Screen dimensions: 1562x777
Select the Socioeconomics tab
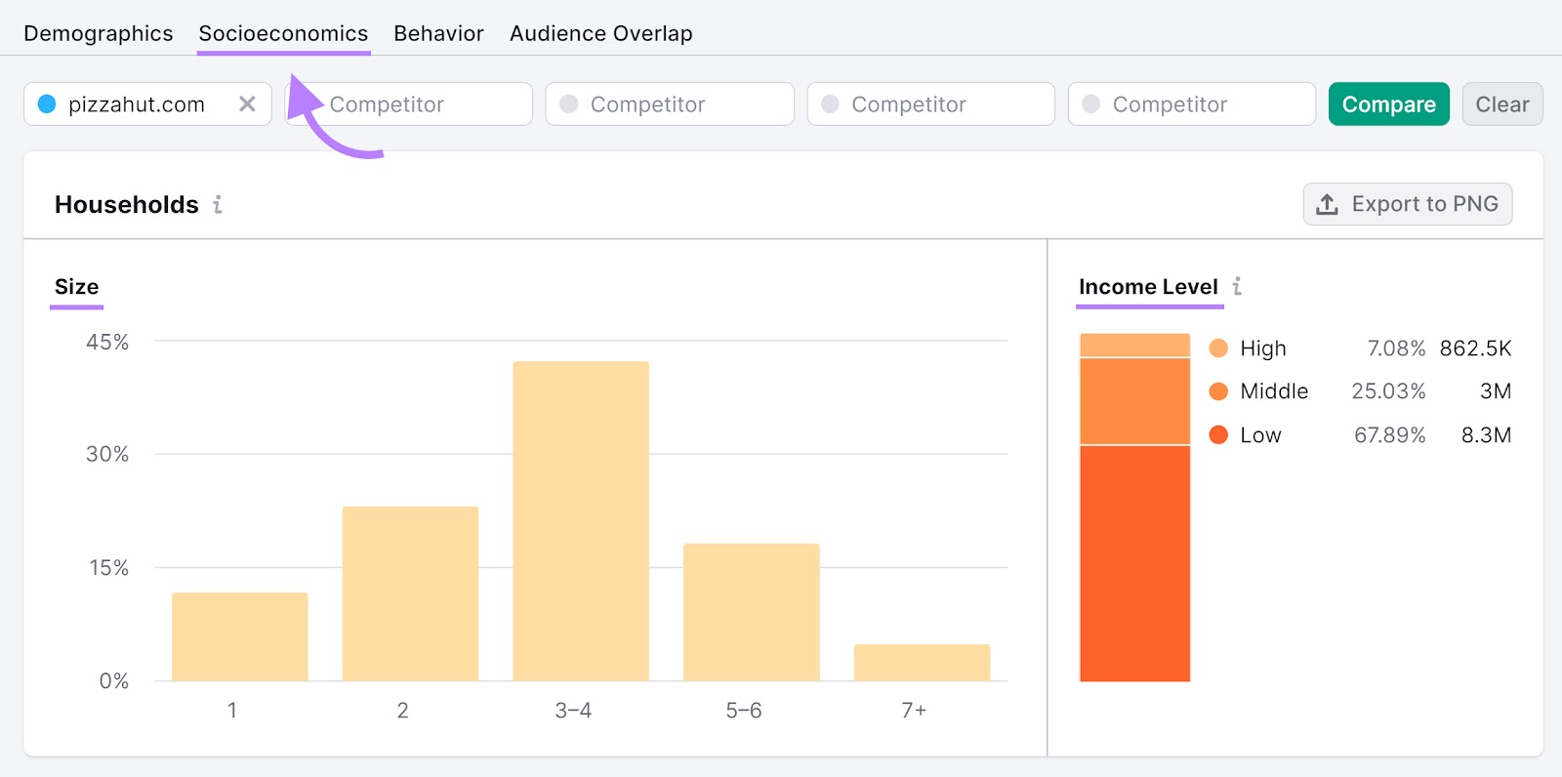[283, 33]
